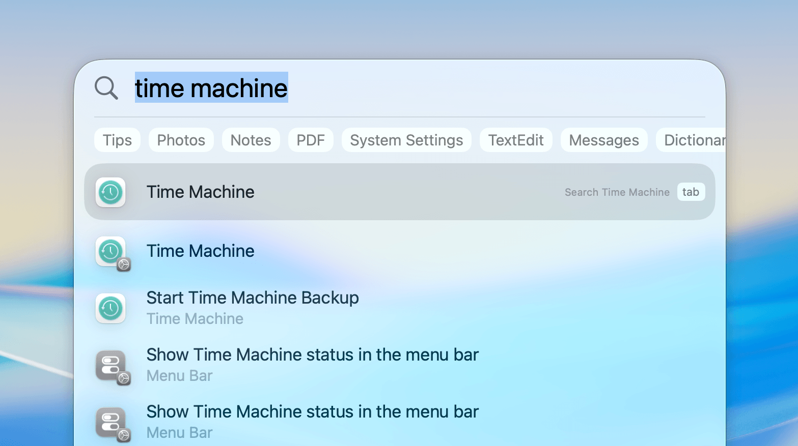
Task: Select the Photos filter chip
Action: click(181, 140)
